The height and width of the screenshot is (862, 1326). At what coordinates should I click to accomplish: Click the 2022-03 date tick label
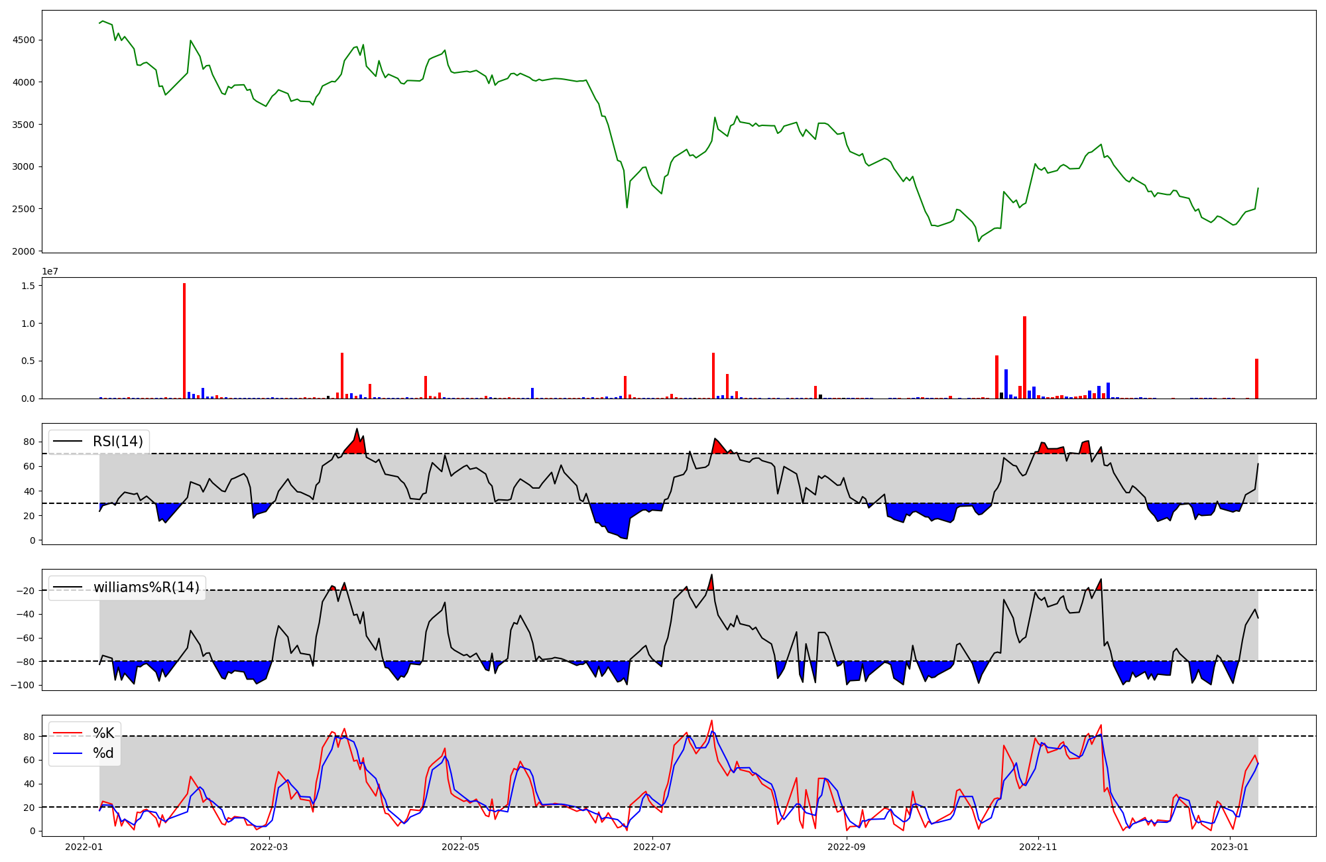click(x=269, y=847)
